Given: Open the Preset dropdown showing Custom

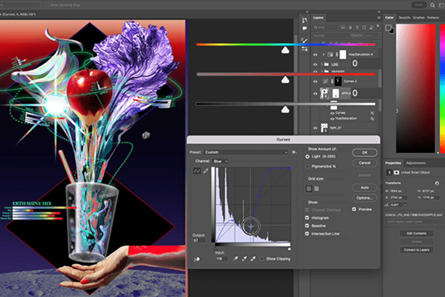Looking at the screenshot, I should 246,152.
